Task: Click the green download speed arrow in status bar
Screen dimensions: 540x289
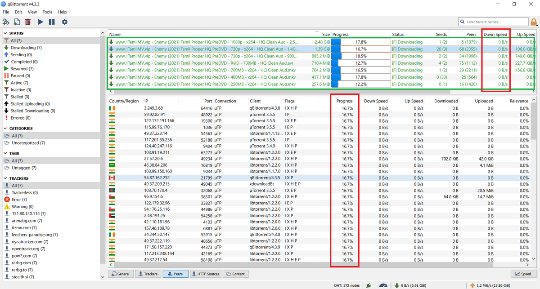Action: point(396,285)
